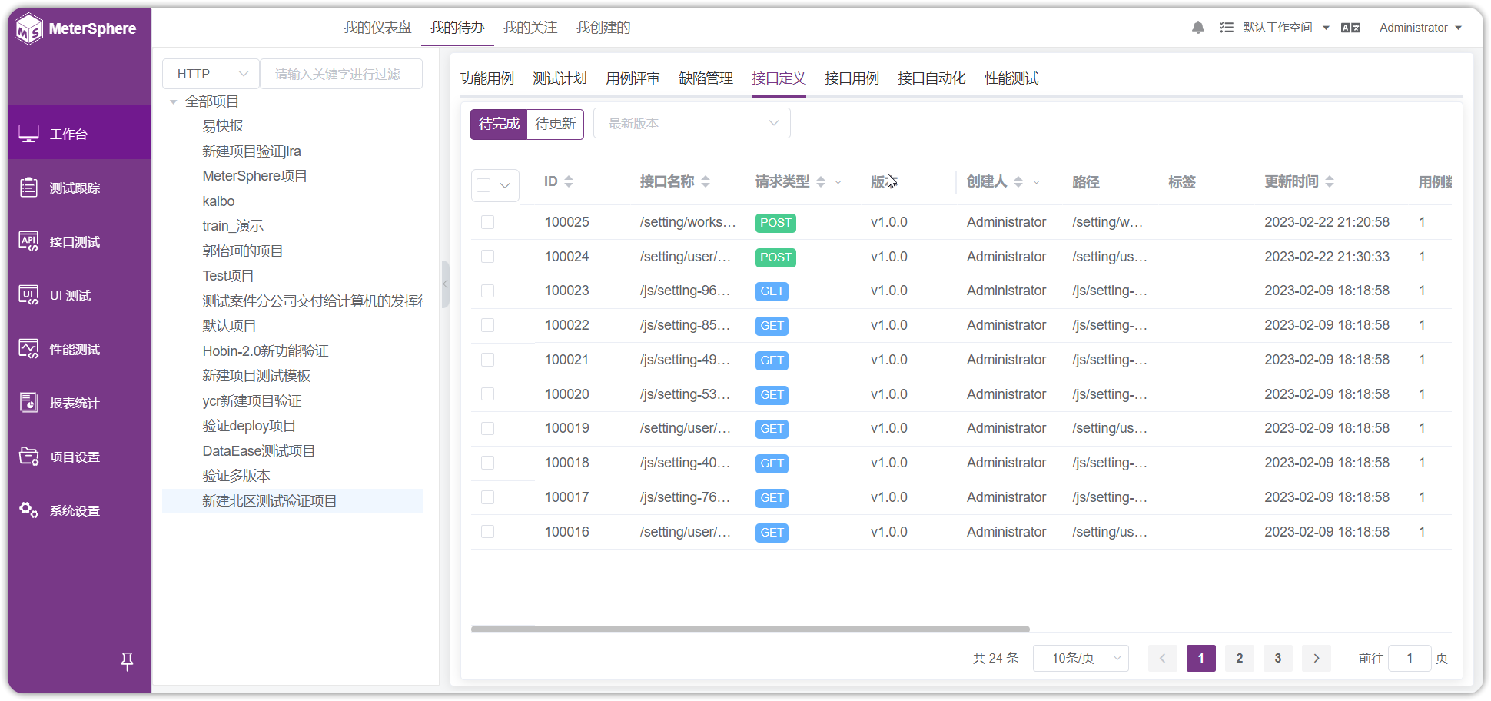The image size is (1491, 701).
Task: Switch to 我的关注 tab
Action: (530, 28)
